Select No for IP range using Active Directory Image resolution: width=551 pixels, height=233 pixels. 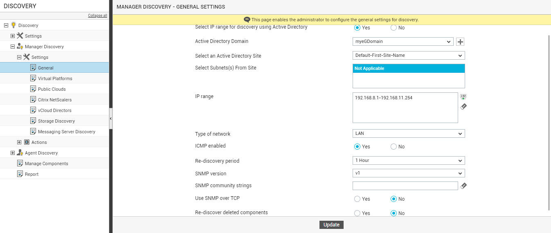coord(394,28)
